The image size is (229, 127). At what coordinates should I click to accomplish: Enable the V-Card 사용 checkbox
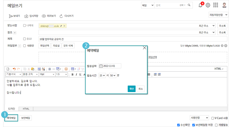213,118
